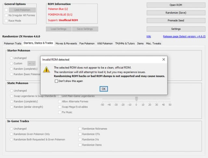Viewport: 208px width, 158px height.
Task: Enable Limit Main-Game Legendaries
Action: pyautogui.click(x=60, y=96)
